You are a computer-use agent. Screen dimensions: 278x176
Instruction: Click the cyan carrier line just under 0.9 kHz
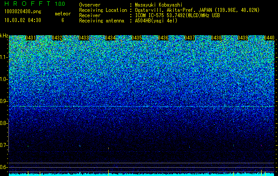[x=141, y=106]
